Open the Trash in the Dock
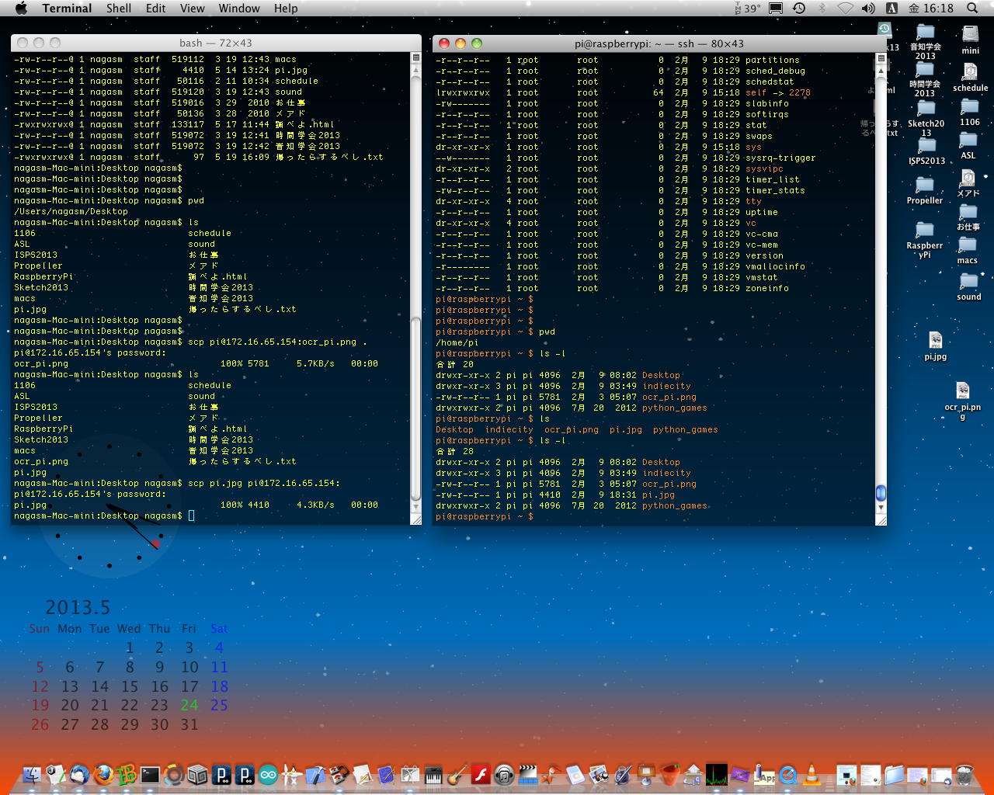The width and height of the screenshot is (994, 795). click(964, 774)
